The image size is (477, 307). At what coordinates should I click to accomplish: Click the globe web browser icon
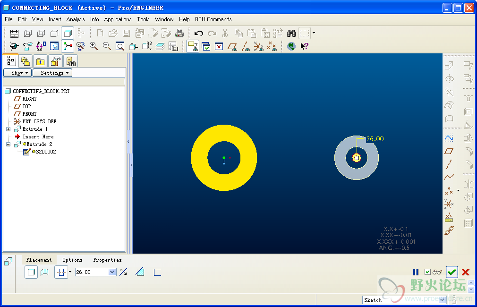(291, 46)
